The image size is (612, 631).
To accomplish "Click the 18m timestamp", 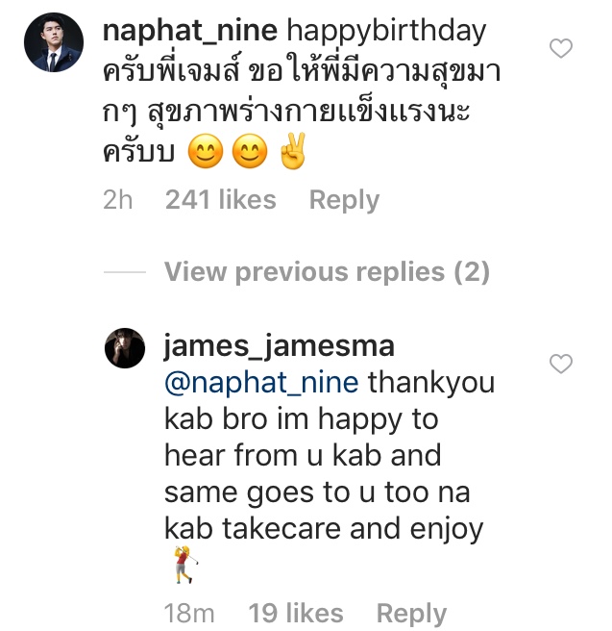I will tap(191, 614).
